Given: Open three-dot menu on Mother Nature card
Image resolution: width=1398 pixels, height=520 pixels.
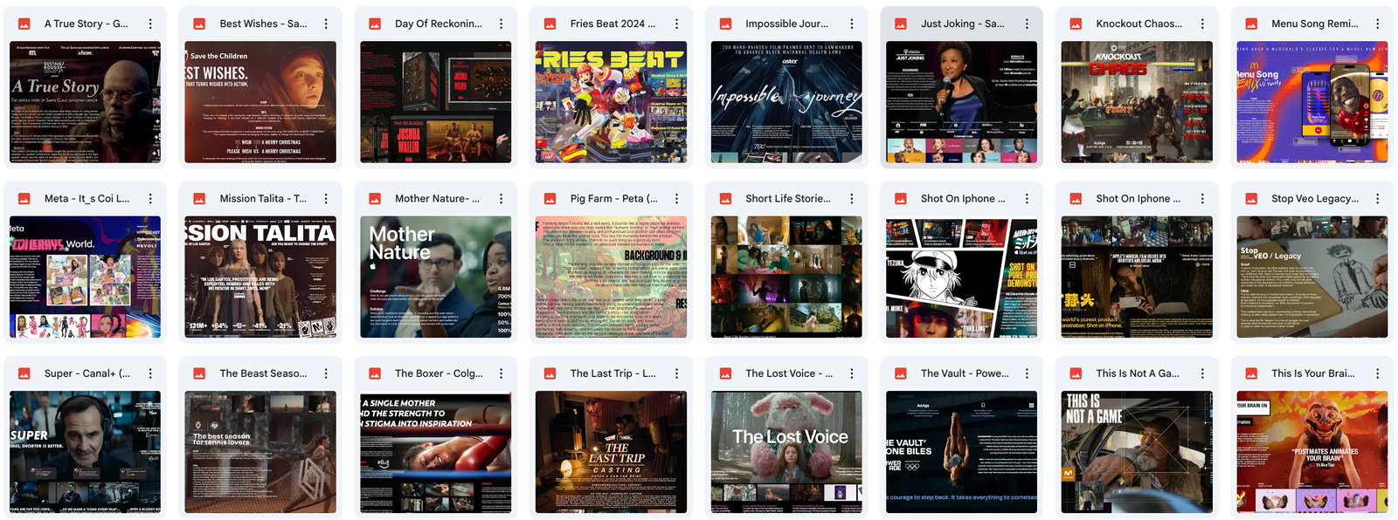Looking at the screenshot, I should [501, 198].
